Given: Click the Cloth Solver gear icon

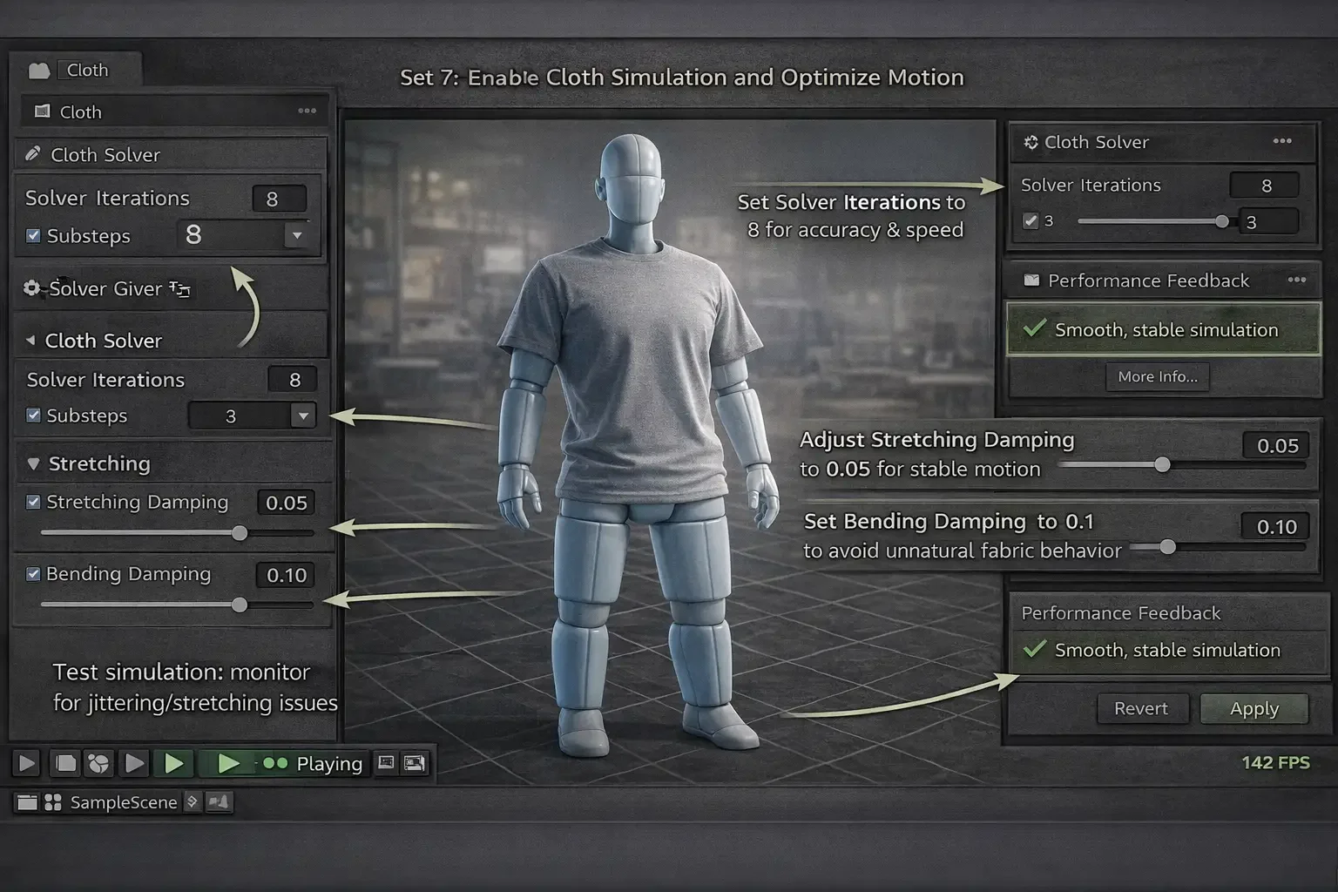Looking at the screenshot, I should [1032, 142].
